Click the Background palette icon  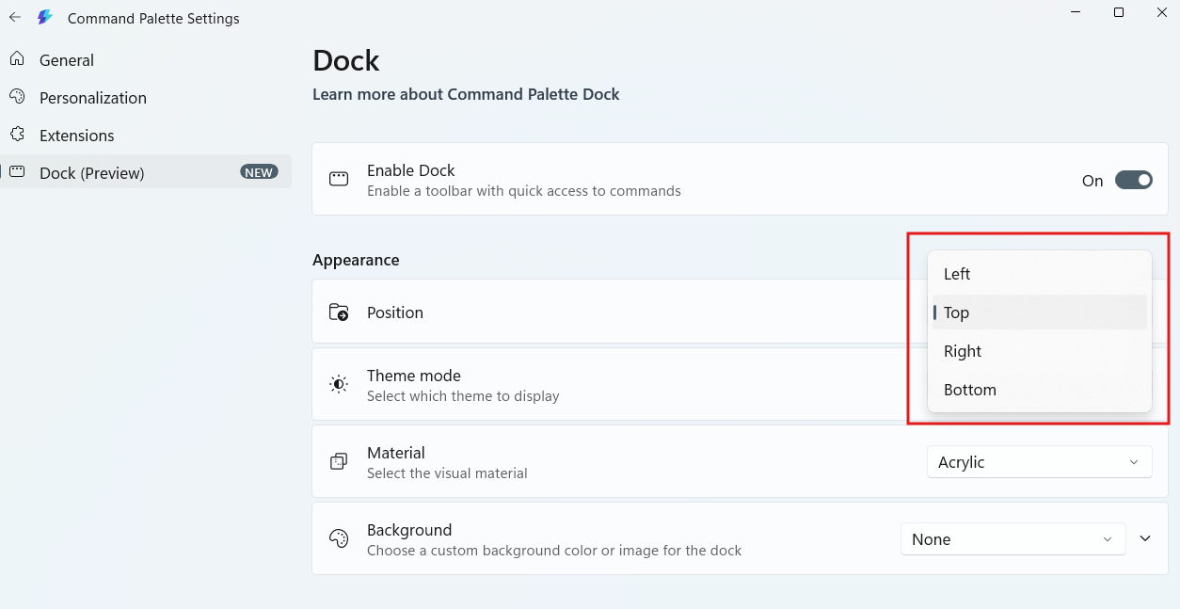click(339, 538)
